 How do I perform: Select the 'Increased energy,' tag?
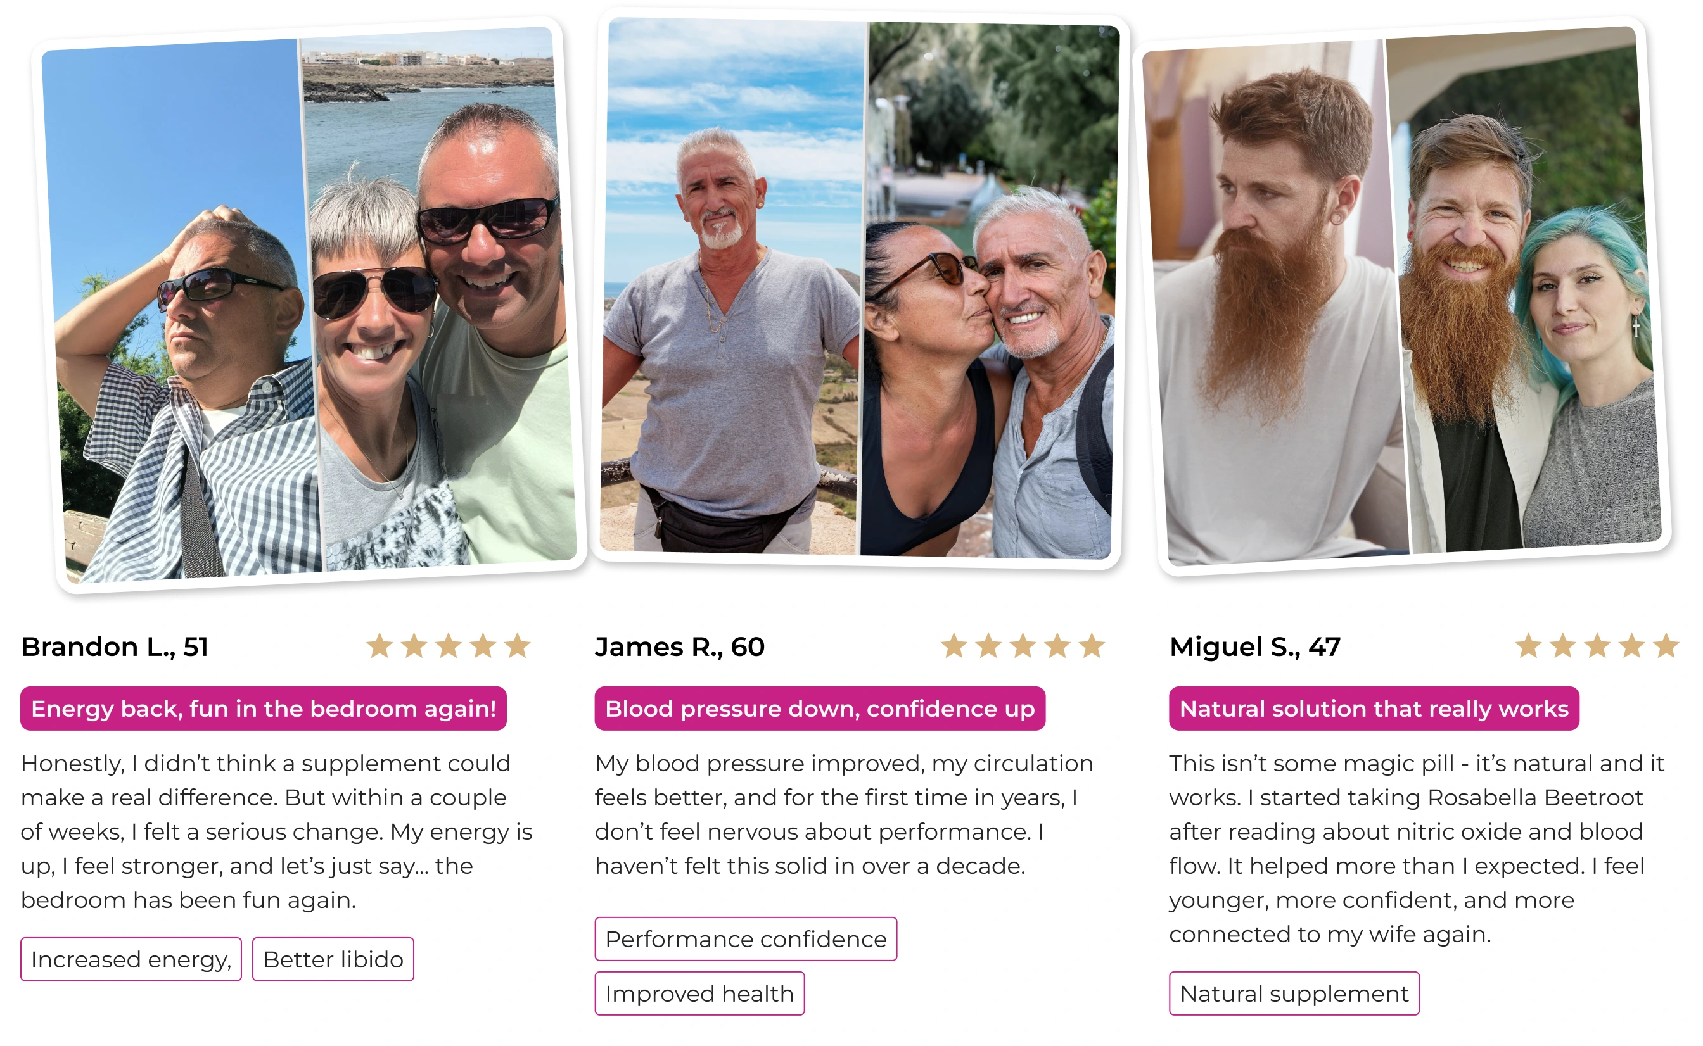tap(131, 959)
